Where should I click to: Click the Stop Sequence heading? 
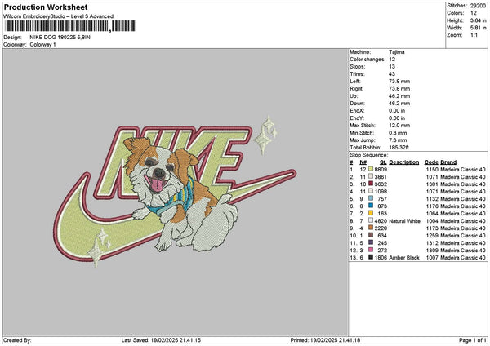pos(369,155)
